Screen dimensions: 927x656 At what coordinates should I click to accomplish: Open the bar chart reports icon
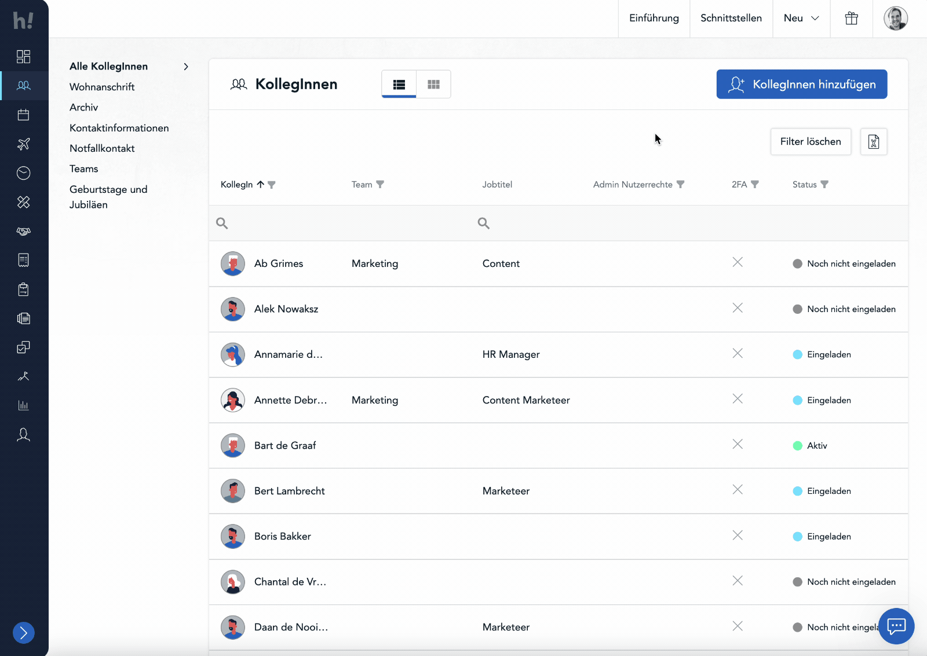[23, 405]
